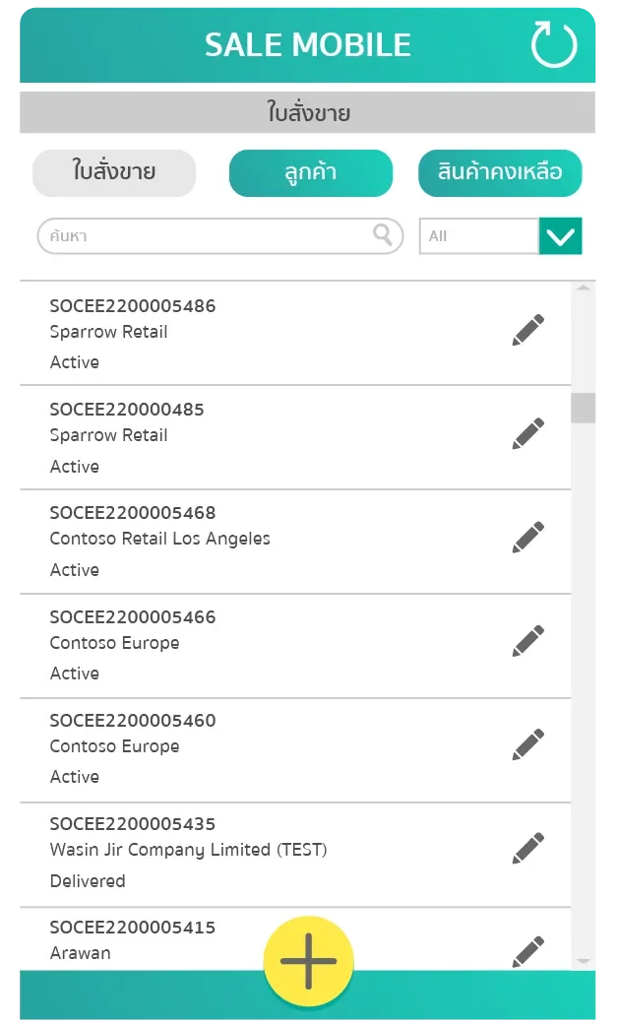Click the edit pencil for SOCEE2200005466

527,640
